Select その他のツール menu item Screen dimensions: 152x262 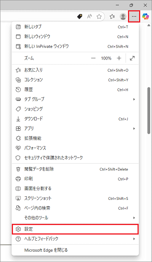coord(75,218)
